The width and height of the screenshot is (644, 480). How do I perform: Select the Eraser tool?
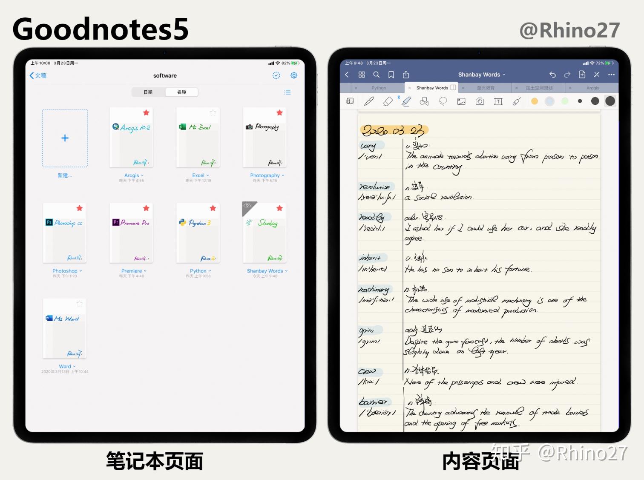tap(388, 101)
